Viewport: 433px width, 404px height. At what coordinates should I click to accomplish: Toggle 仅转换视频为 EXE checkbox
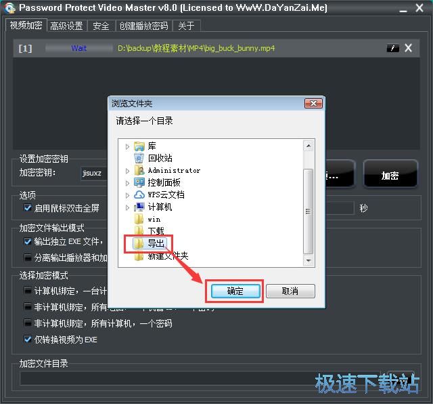coord(28,339)
